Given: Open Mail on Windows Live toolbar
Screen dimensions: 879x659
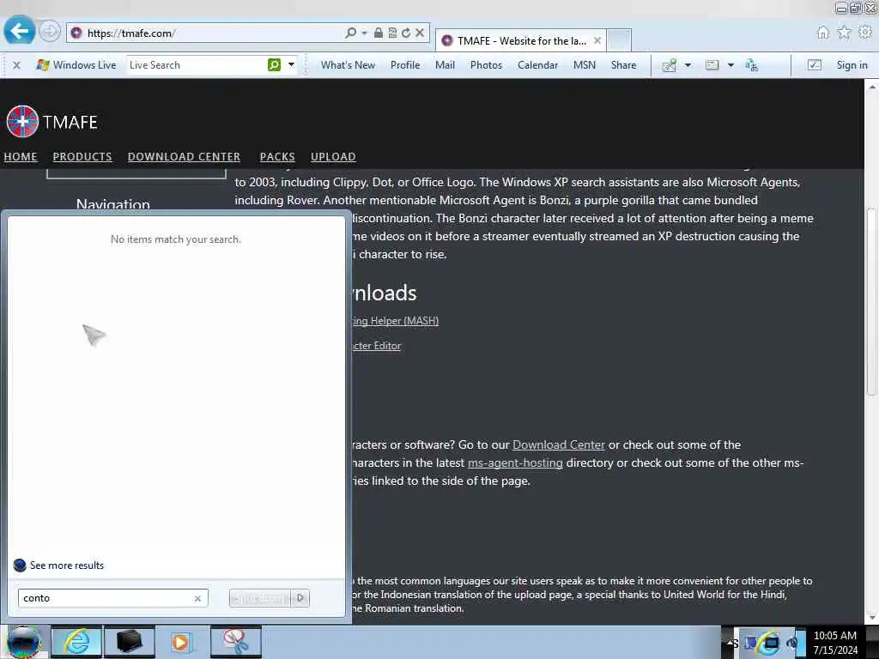Looking at the screenshot, I should pyautogui.click(x=446, y=65).
